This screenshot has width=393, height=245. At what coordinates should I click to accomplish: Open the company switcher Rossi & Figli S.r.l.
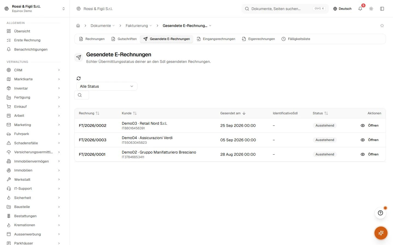click(35, 9)
